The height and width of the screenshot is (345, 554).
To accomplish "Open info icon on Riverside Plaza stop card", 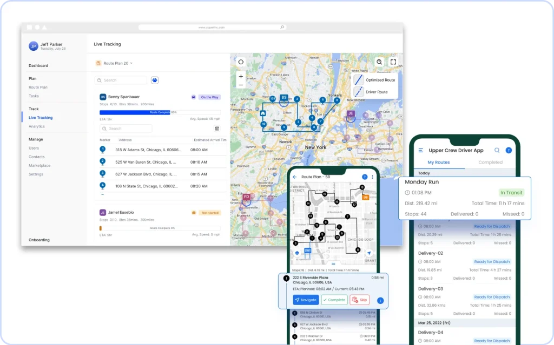I will [x=380, y=301].
